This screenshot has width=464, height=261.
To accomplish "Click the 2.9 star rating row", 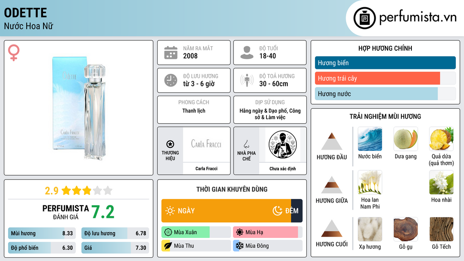I will (x=79, y=191).
